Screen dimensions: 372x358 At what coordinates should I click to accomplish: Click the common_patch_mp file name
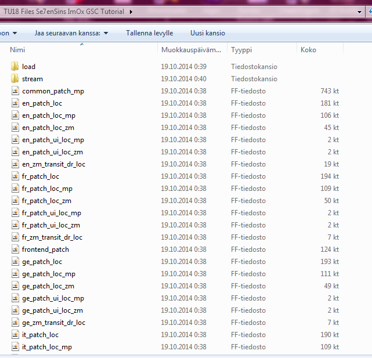53,91
